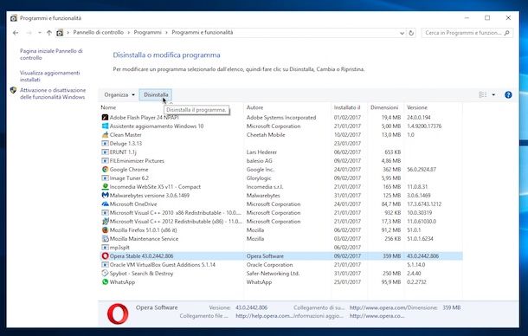528x336 pixels.
Task: Open the Organizza dropdown menu
Action: (x=119, y=94)
